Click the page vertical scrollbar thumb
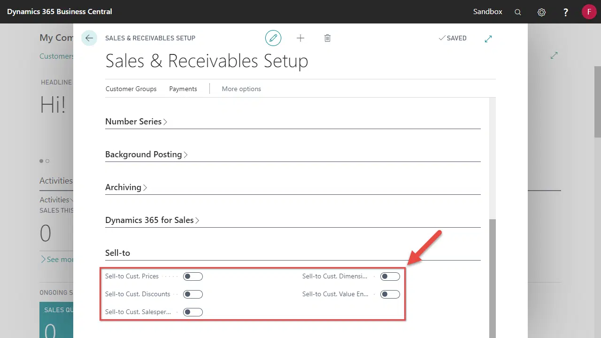The height and width of the screenshot is (338, 601). [493, 277]
